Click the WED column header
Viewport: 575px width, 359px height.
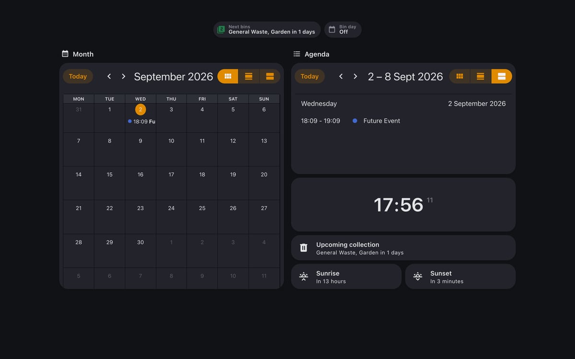[140, 99]
